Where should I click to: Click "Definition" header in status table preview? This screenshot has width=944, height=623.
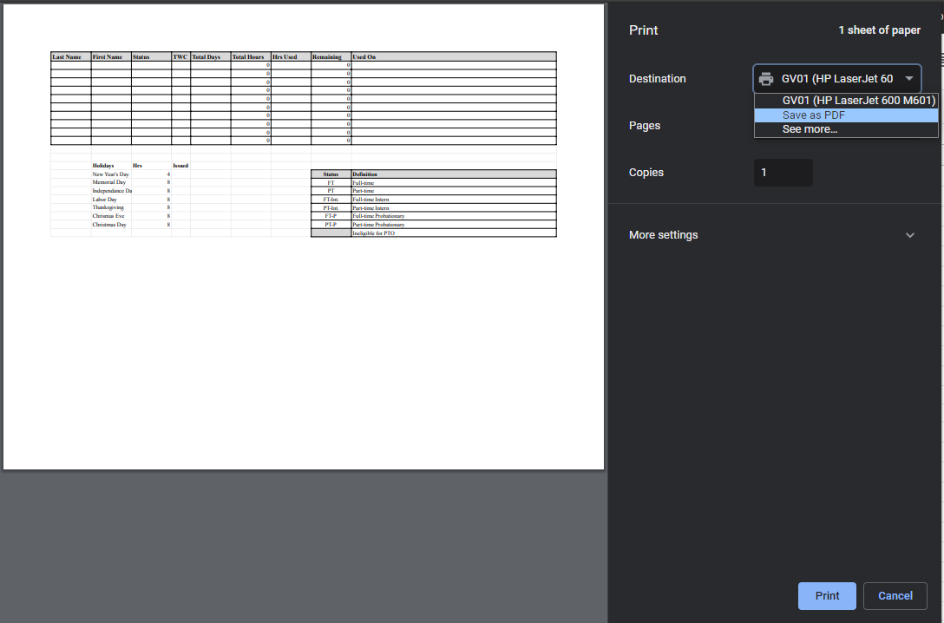pos(365,174)
